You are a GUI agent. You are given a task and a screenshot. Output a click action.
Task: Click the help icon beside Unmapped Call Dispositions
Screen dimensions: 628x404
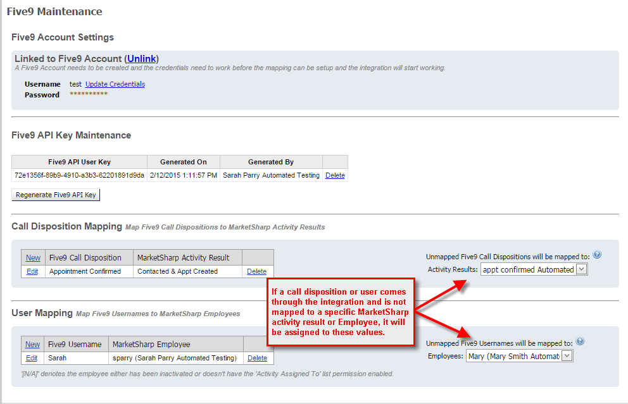[x=597, y=255]
